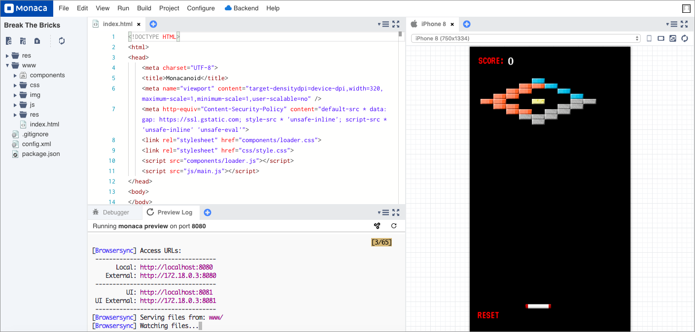The width and height of the screenshot is (695, 332).
Task: Maximize the code editor panel
Action: click(x=395, y=24)
